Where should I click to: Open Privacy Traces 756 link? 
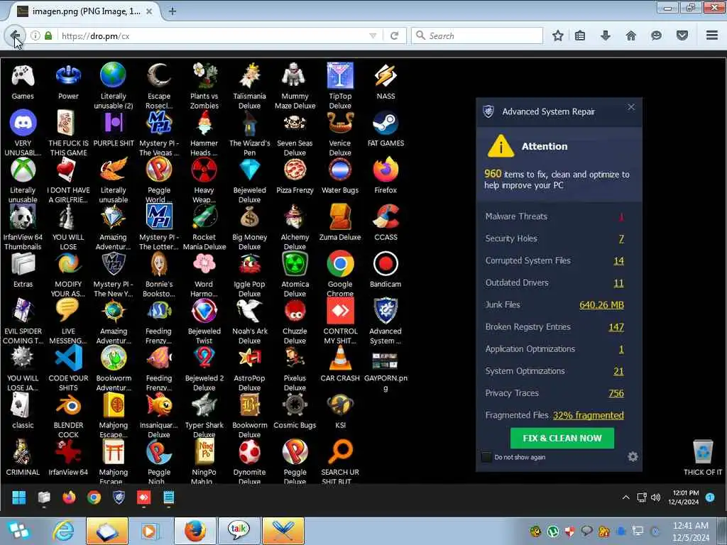pos(616,393)
